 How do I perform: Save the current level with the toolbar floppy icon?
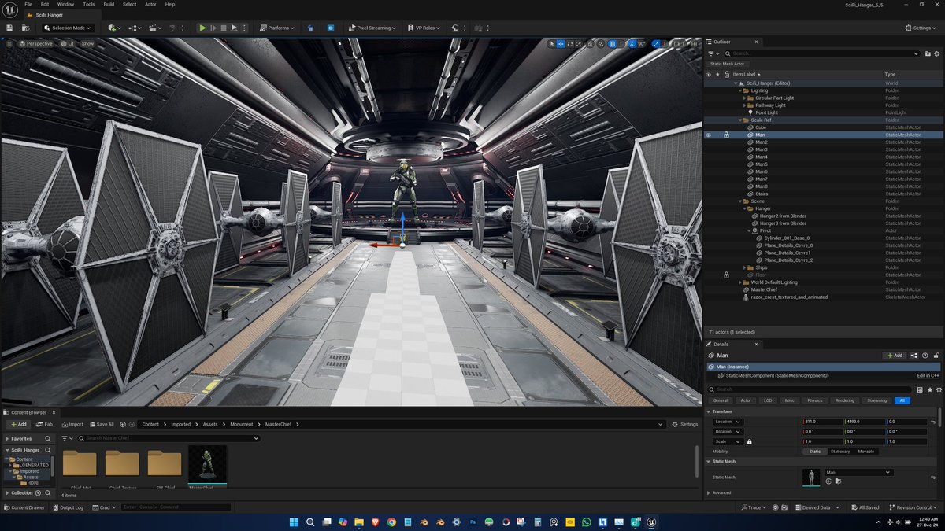coord(9,28)
